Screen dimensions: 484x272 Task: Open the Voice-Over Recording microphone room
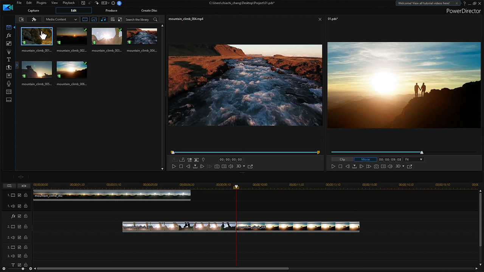pyautogui.click(x=9, y=83)
